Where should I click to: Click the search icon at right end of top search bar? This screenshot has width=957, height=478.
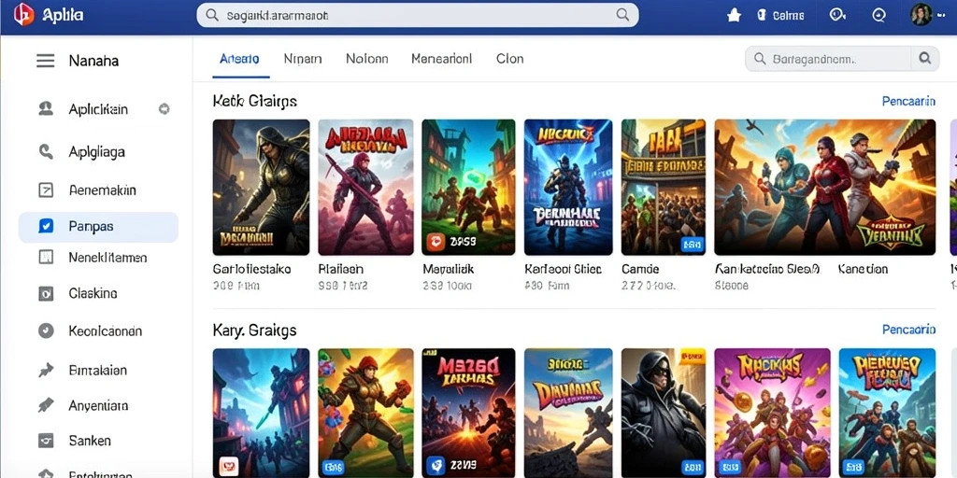(x=622, y=15)
